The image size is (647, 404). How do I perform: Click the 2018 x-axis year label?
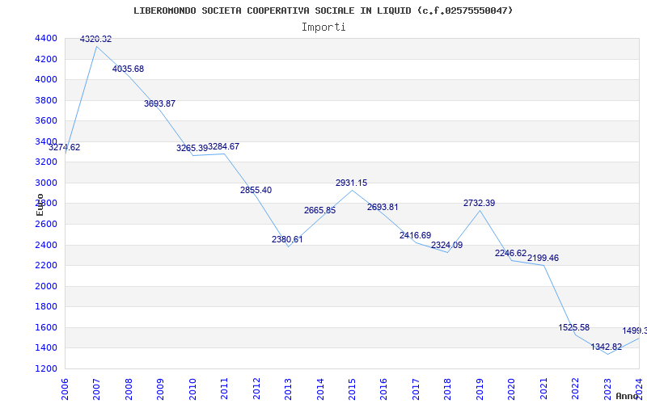[x=448, y=389]
